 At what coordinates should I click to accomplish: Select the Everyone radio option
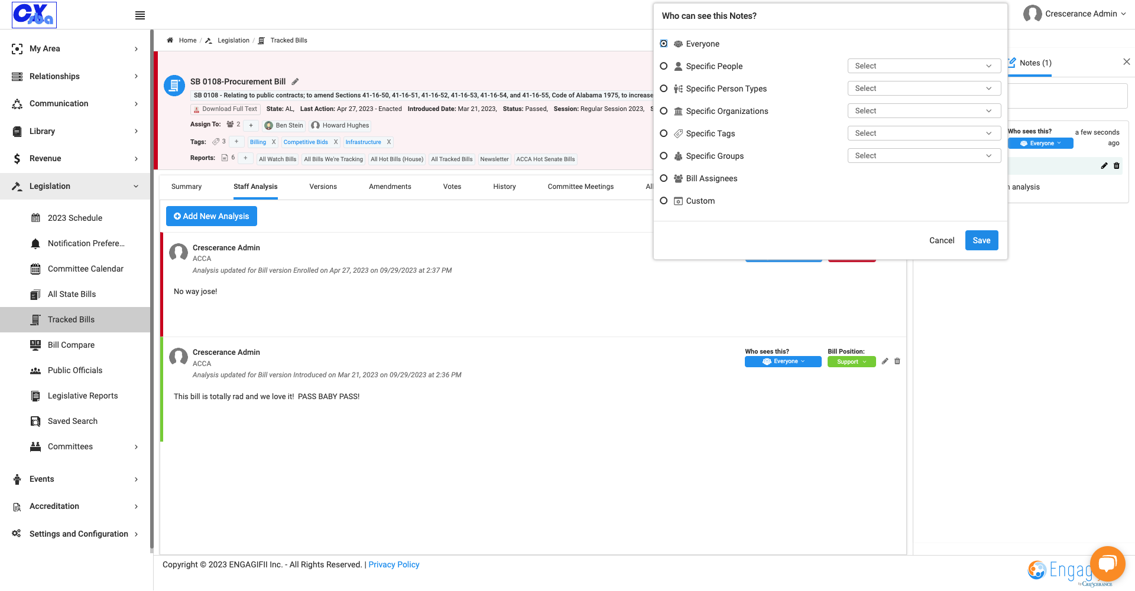coord(664,44)
